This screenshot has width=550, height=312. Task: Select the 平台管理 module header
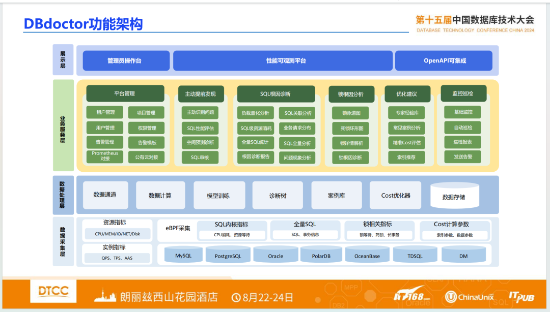click(x=125, y=93)
